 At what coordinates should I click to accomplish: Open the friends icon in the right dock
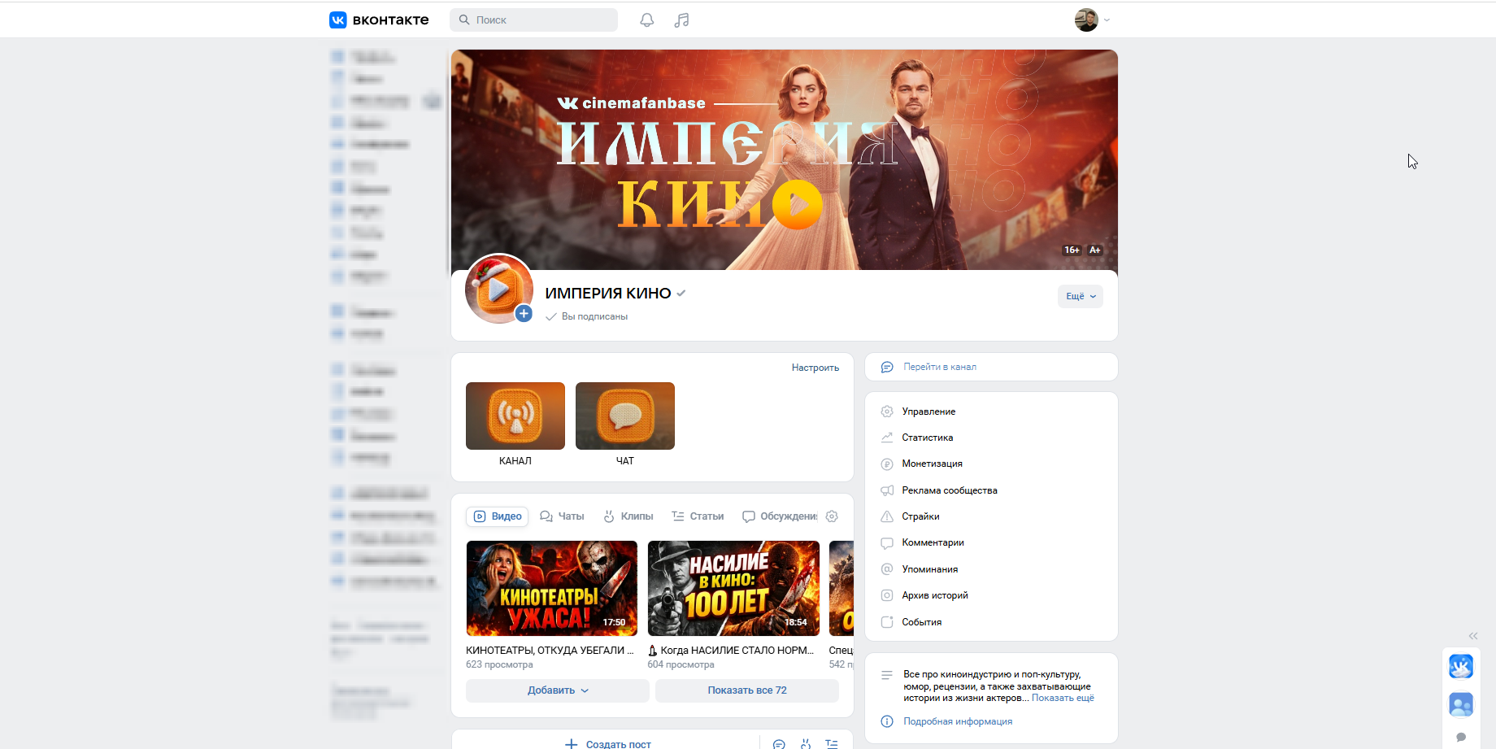pyautogui.click(x=1461, y=704)
